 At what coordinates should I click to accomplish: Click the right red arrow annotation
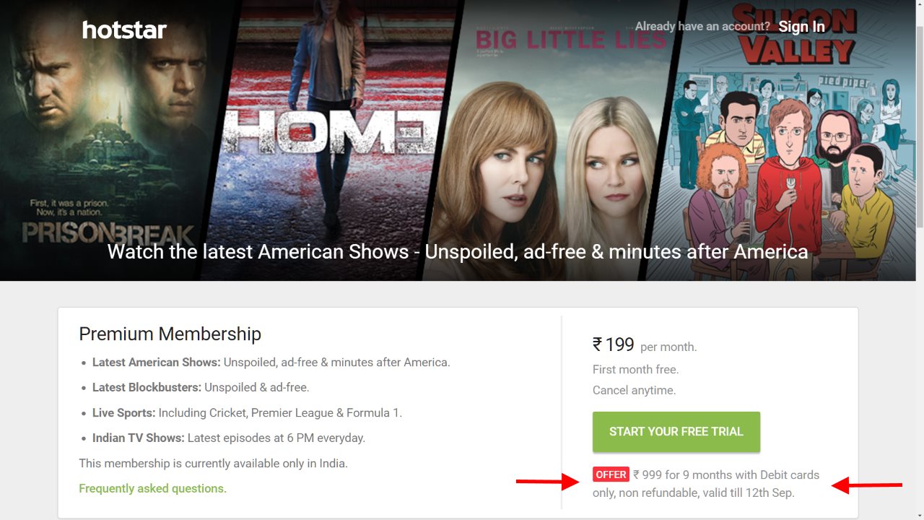[x=867, y=485]
